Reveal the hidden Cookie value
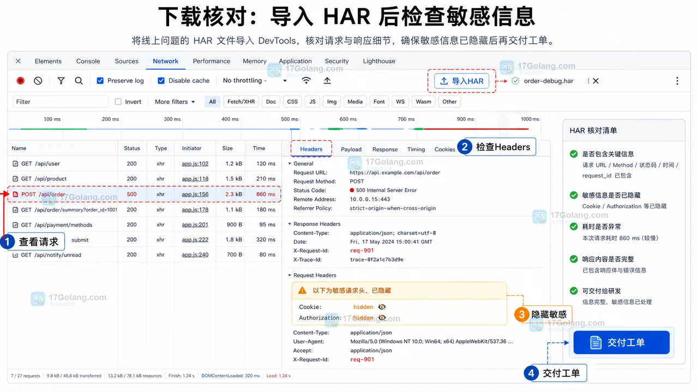698x392 pixels. pyautogui.click(x=382, y=307)
